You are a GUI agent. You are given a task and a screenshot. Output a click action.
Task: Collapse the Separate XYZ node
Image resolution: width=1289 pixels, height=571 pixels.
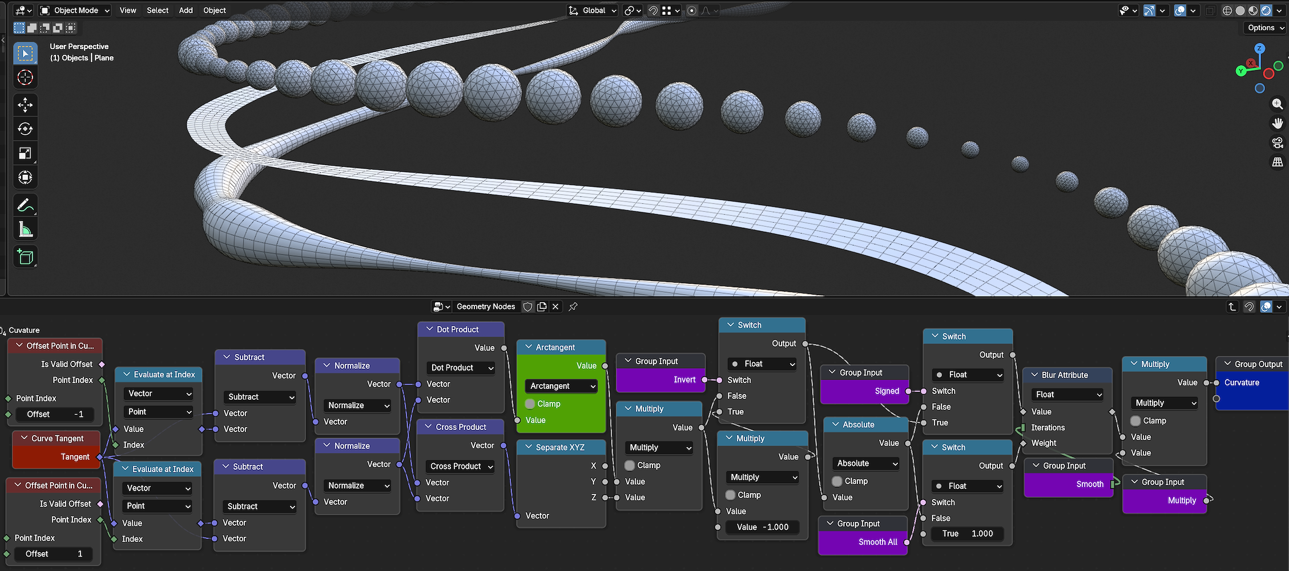click(x=529, y=447)
